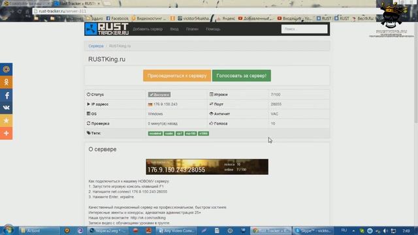418x235 pixels.
Task: Open Windows Start button
Action: coord(8,230)
